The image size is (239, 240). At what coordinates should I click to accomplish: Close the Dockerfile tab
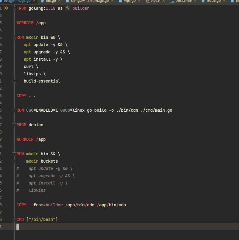click(x=195, y=1)
